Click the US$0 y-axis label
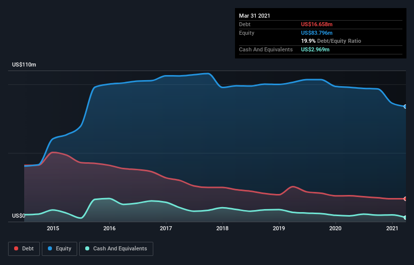 click(x=19, y=216)
